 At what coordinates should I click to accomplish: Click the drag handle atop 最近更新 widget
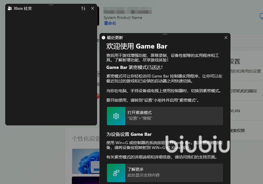(x=165, y=34)
